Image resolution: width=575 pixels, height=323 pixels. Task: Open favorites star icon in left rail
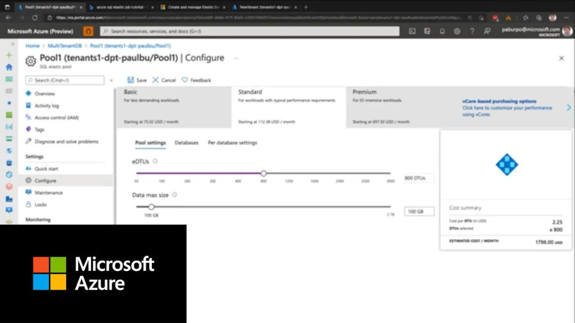[9, 103]
